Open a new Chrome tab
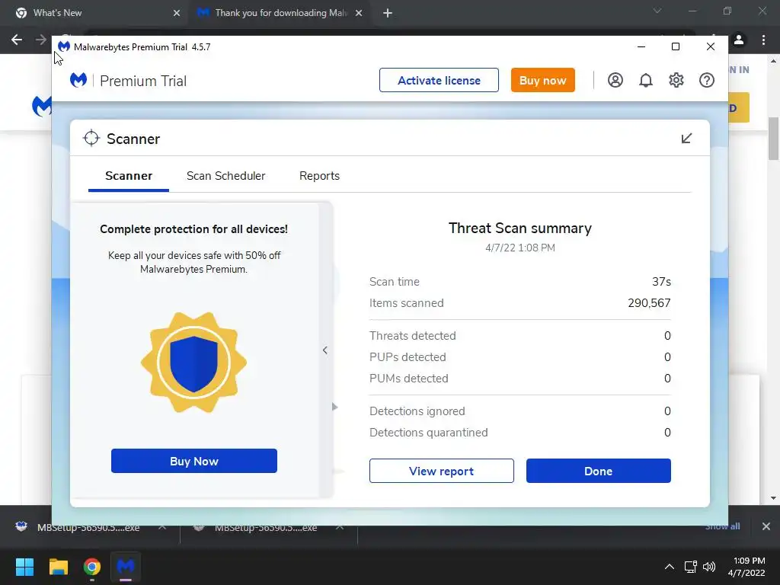 388,13
